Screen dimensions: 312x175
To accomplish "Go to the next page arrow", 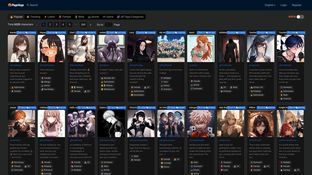I will (x=90, y=25).
